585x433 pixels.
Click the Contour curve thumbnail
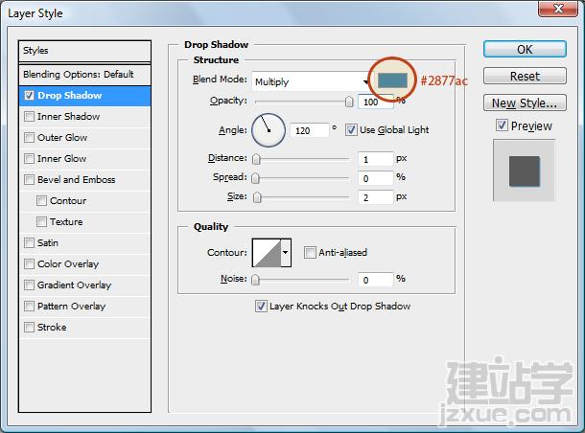coord(267,253)
